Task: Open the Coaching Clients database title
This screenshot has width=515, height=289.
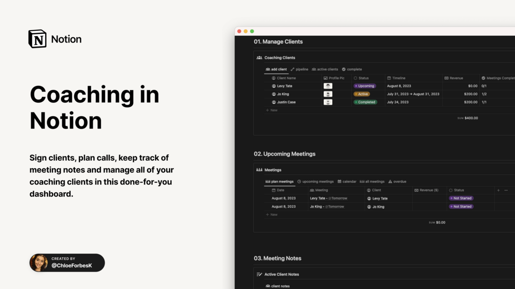Action: (279, 58)
